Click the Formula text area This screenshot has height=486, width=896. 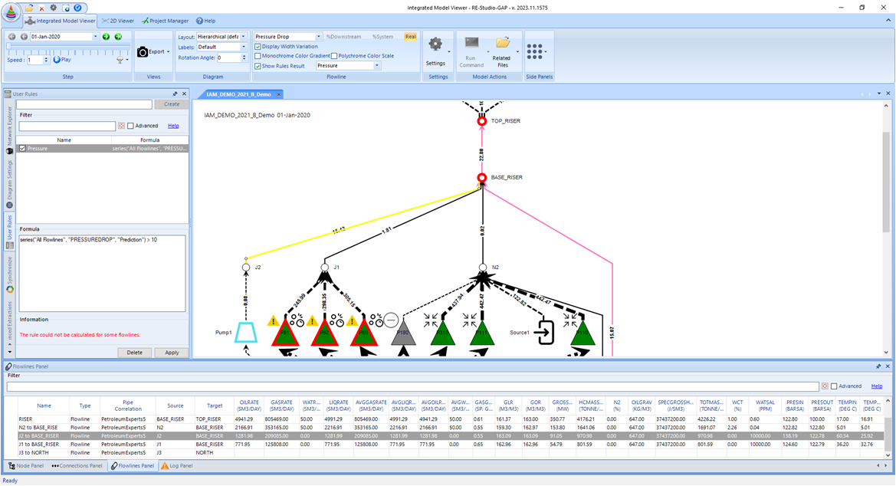[x=102, y=274]
